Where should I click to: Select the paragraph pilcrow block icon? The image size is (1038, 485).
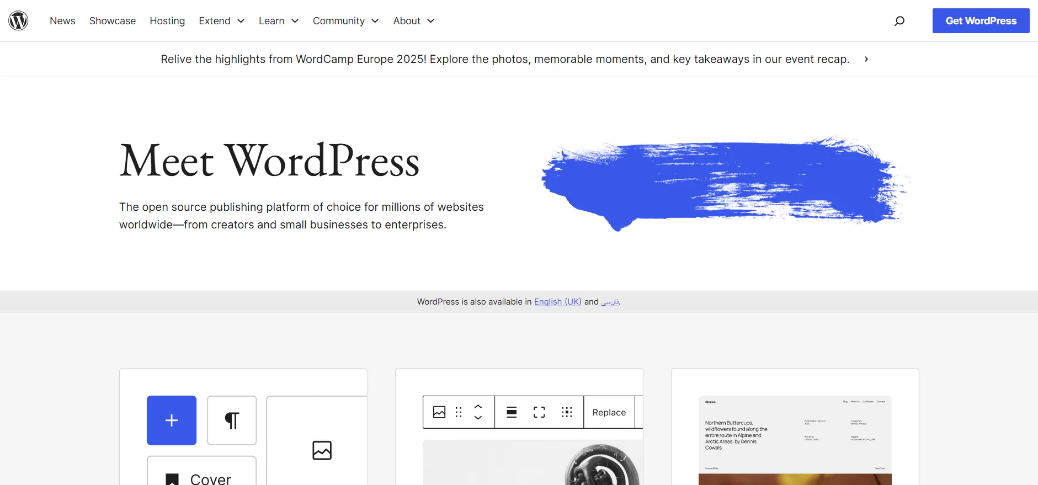pyautogui.click(x=232, y=420)
